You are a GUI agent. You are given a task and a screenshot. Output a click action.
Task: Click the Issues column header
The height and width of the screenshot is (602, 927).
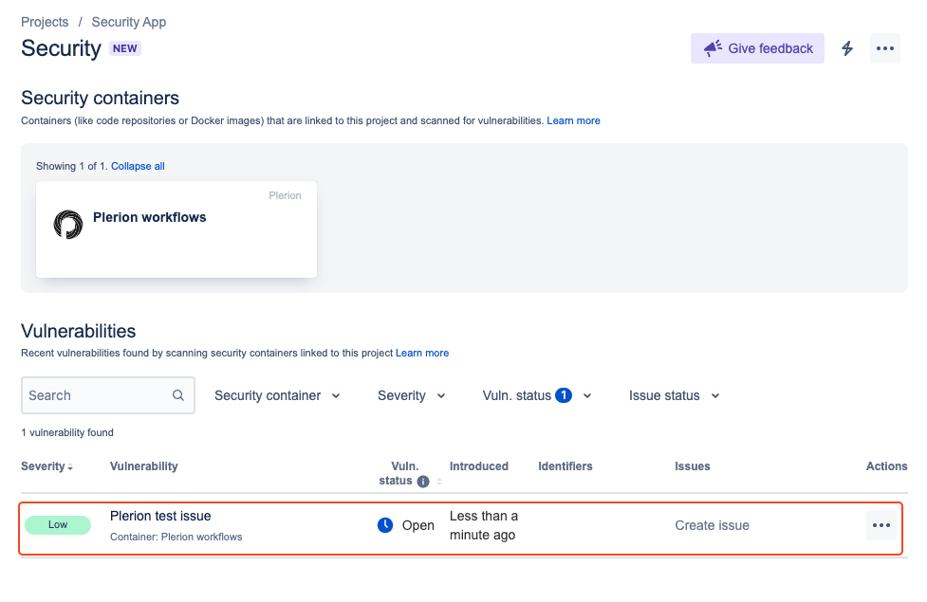tap(693, 466)
